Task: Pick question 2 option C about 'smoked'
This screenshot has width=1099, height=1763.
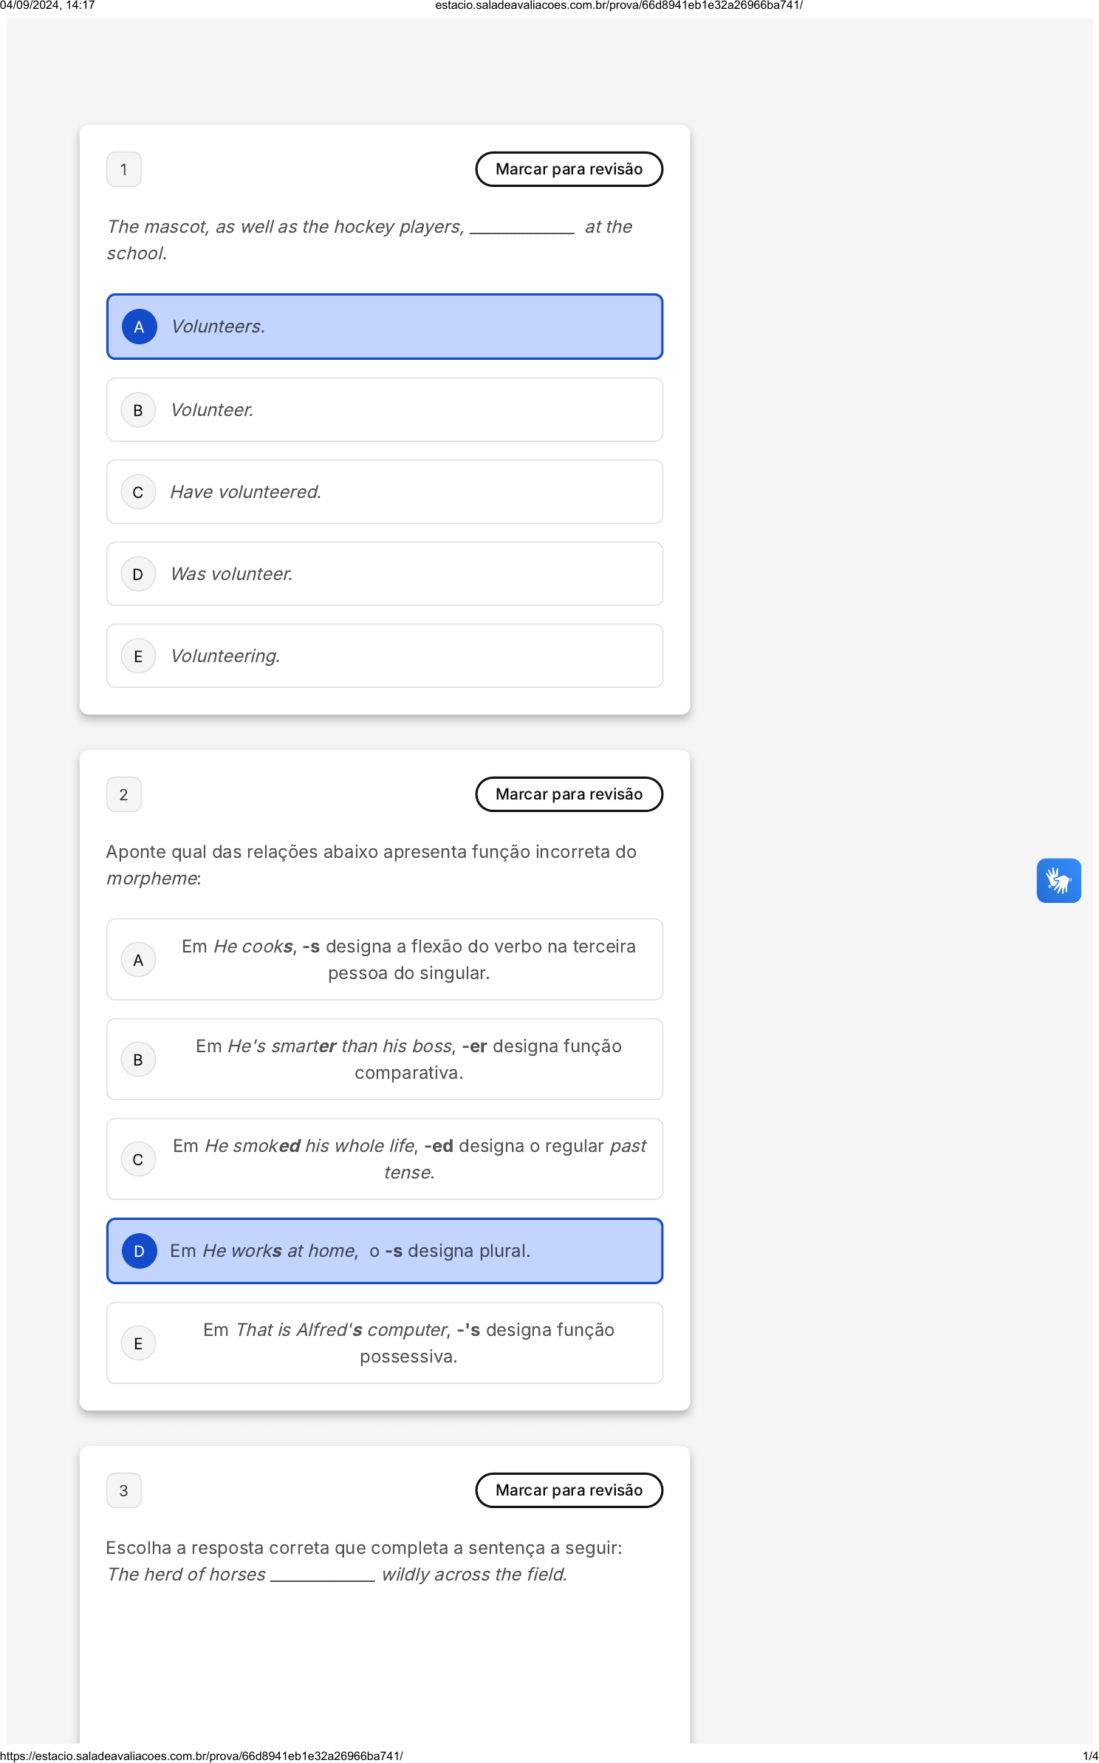Action: coord(384,1159)
